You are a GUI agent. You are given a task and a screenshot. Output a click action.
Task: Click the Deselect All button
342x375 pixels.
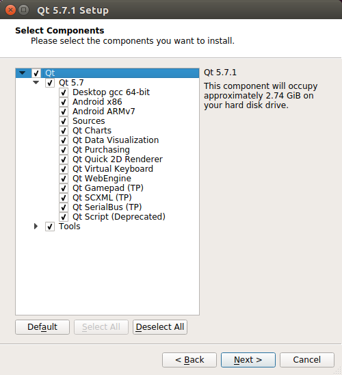(x=160, y=327)
